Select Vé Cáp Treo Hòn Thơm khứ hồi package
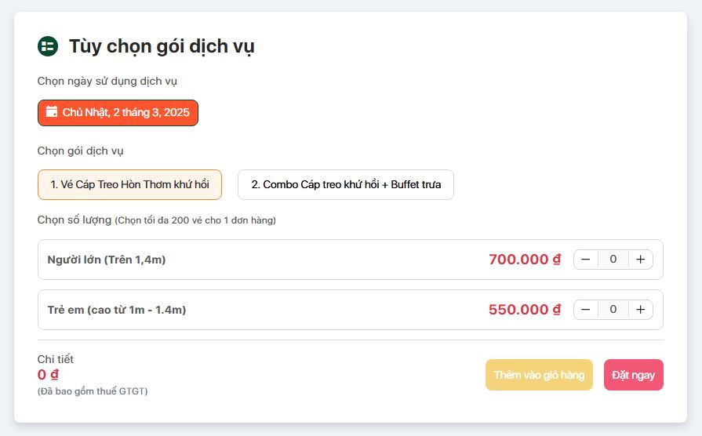 point(130,184)
